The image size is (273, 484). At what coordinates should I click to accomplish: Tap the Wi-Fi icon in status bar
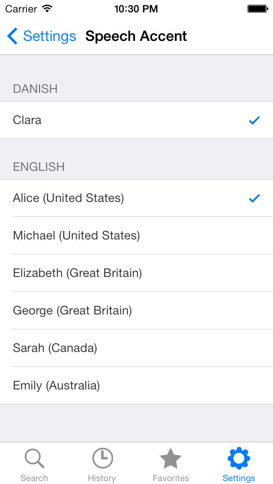pyautogui.click(x=47, y=9)
